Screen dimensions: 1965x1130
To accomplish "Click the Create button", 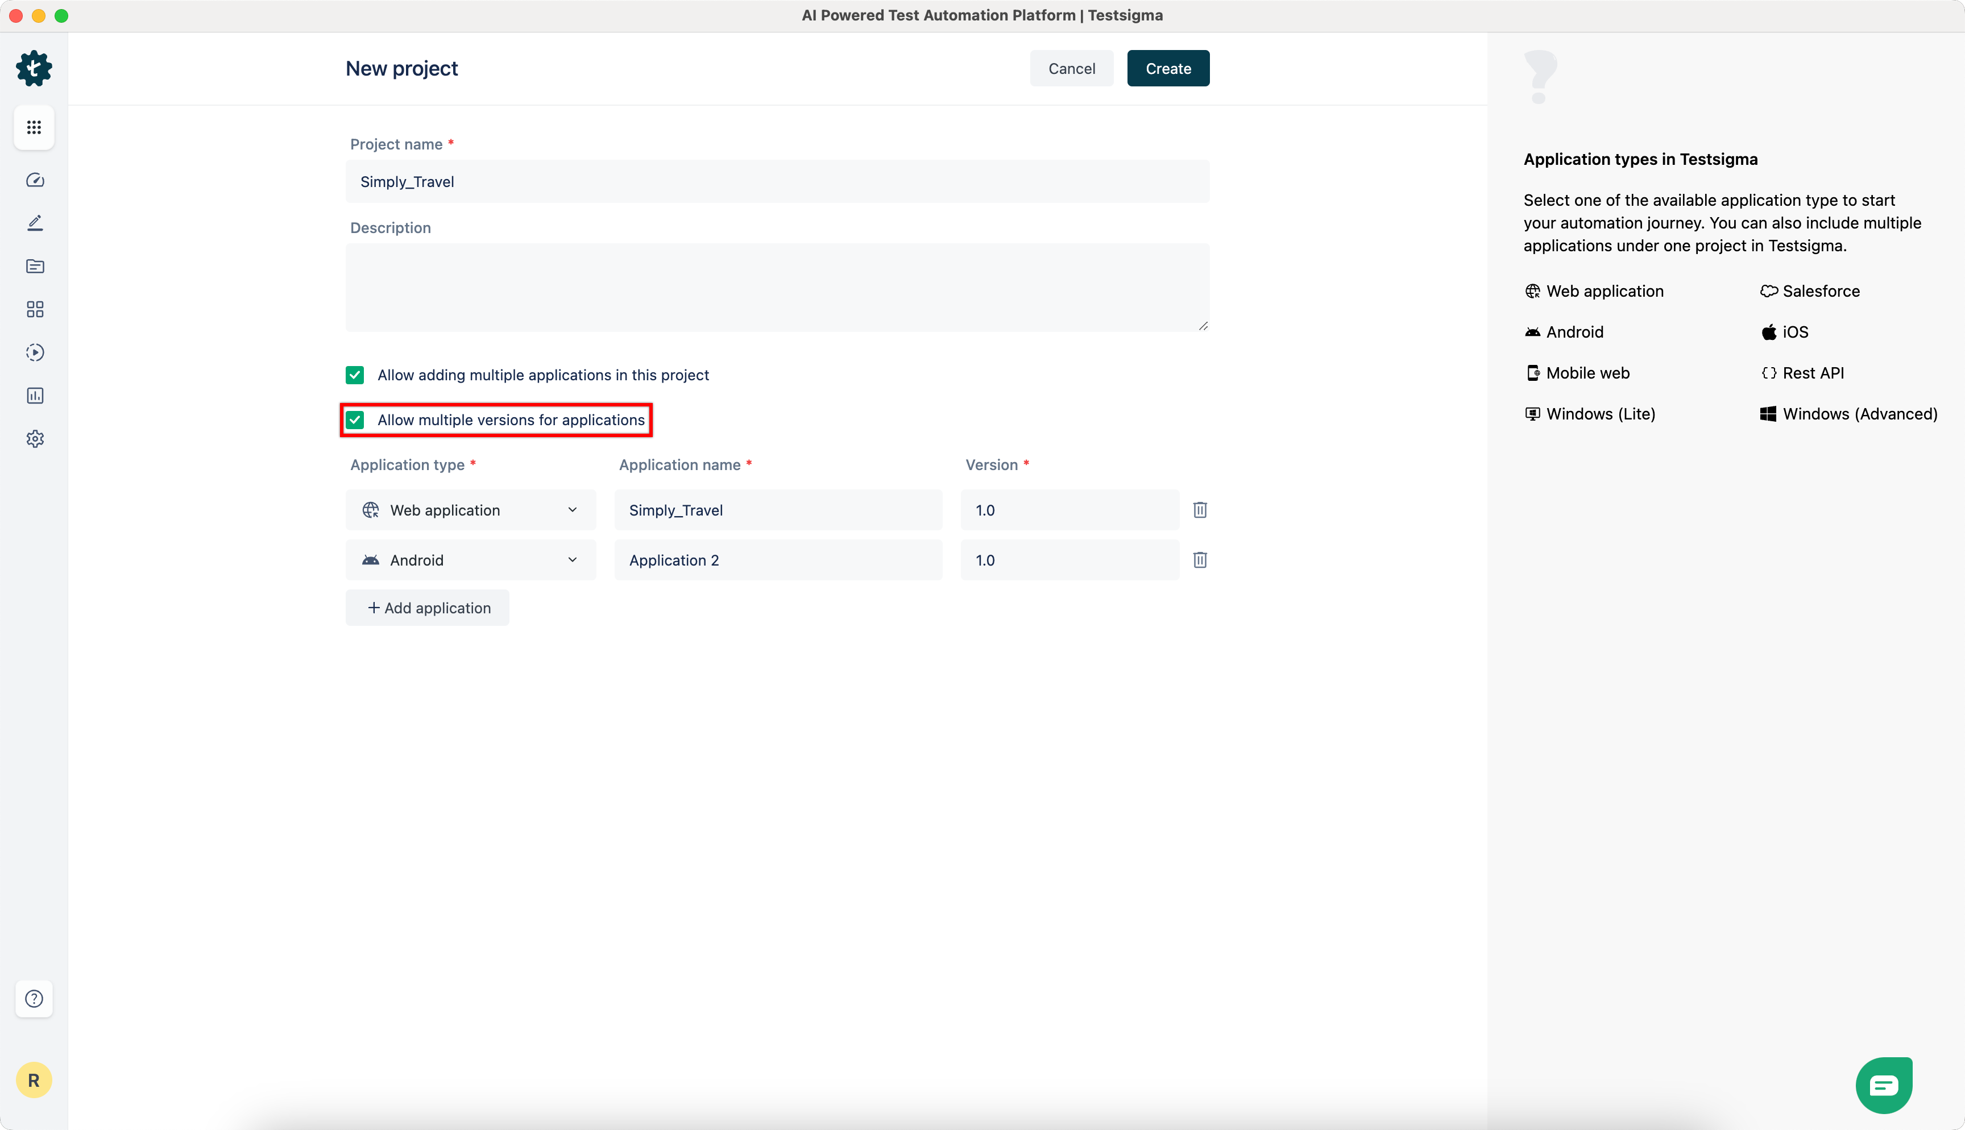I will click(1168, 68).
